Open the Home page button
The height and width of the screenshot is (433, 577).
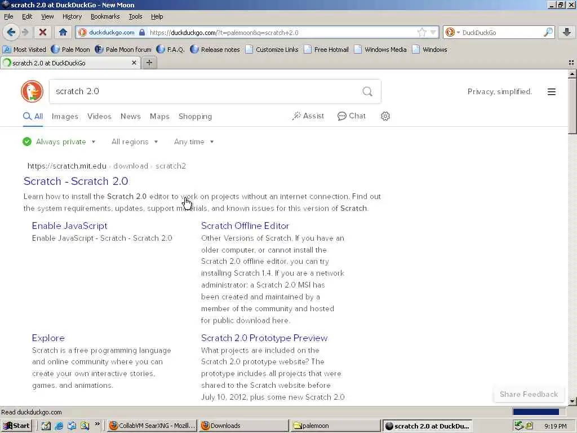click(x=63, y=32)
